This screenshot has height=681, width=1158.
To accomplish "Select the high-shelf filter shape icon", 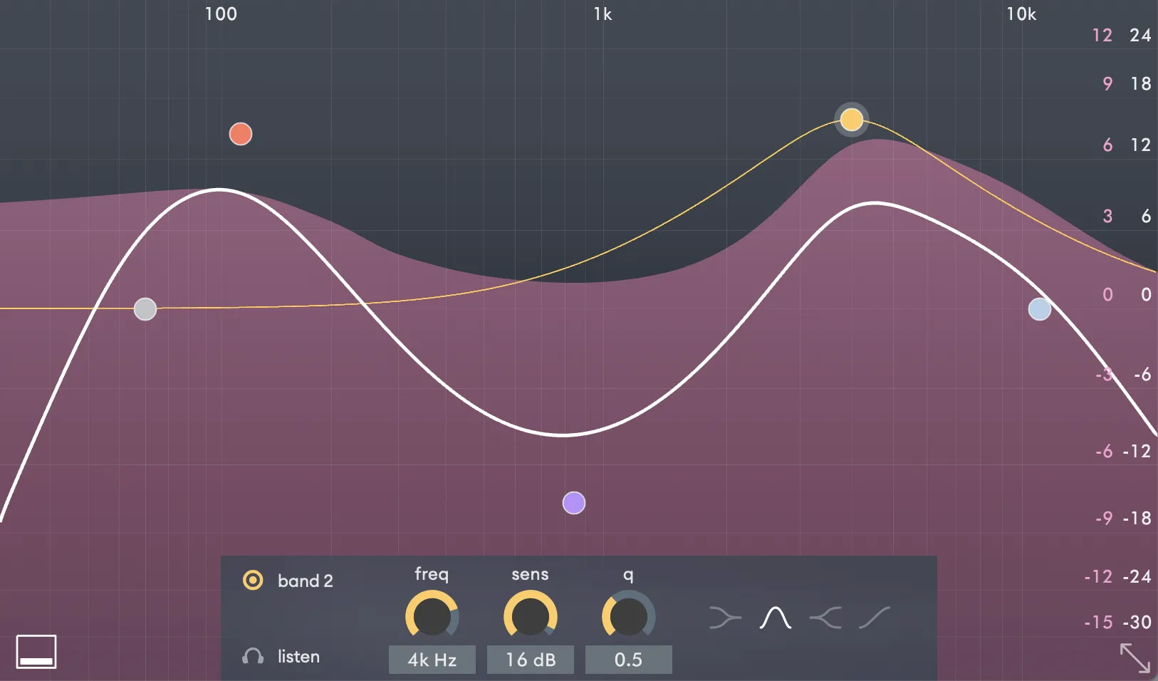I will (876, 616).
